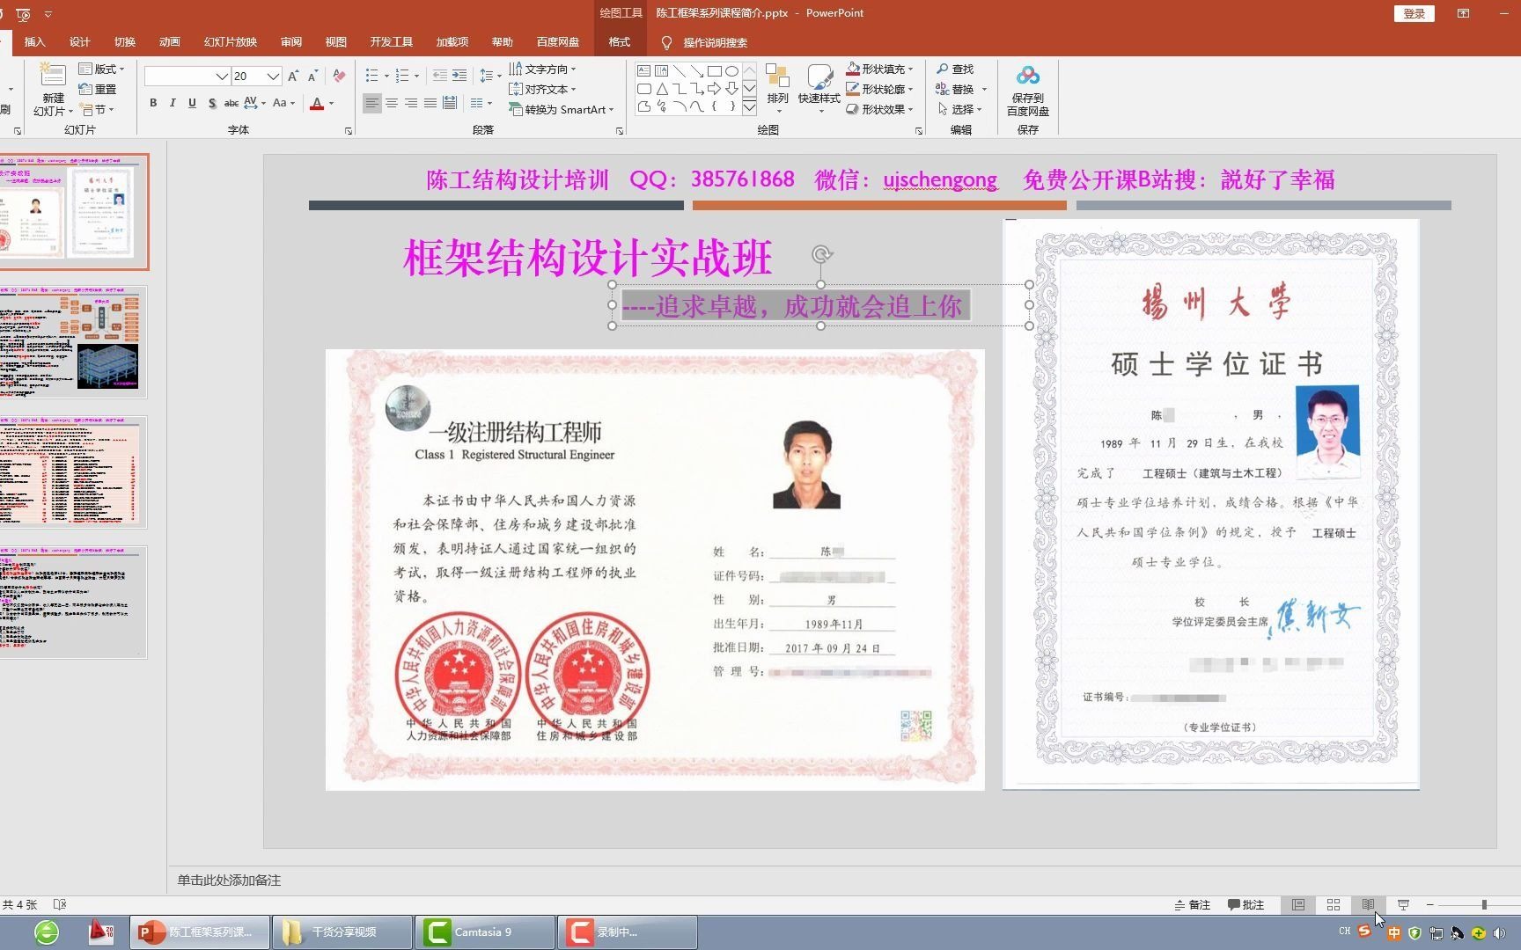Click the 转换为 SmartArt icon
Image resolution: width=1521 pixels, height=950 pixels.
(x=518, y=109)
